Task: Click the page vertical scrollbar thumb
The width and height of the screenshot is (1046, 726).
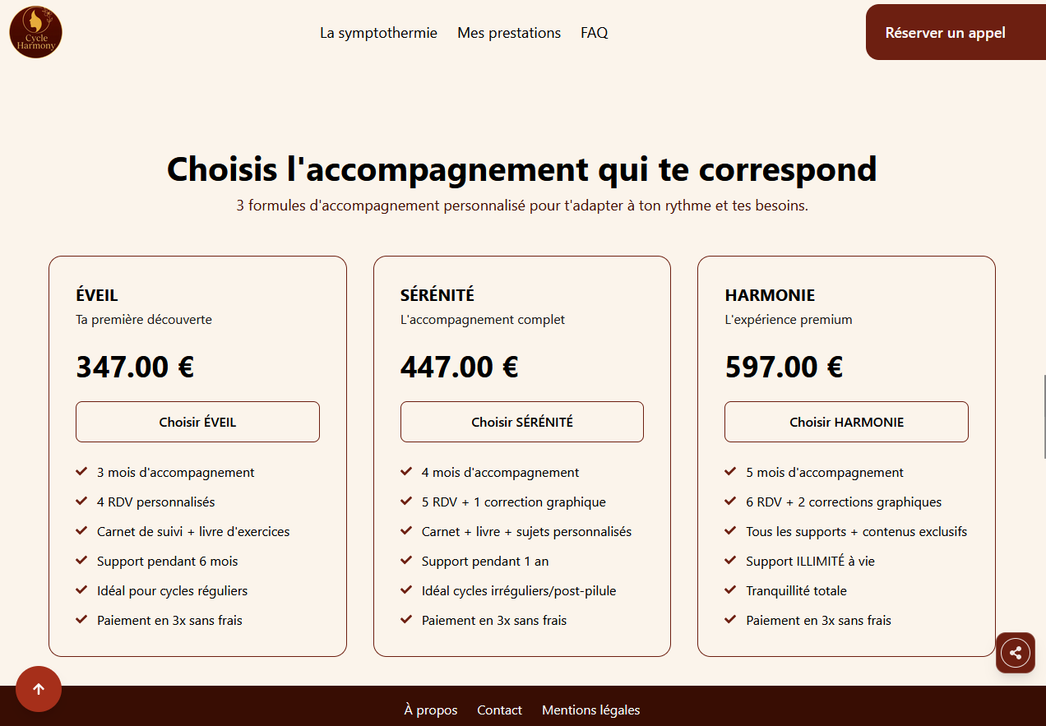Action: point(1044,415)
